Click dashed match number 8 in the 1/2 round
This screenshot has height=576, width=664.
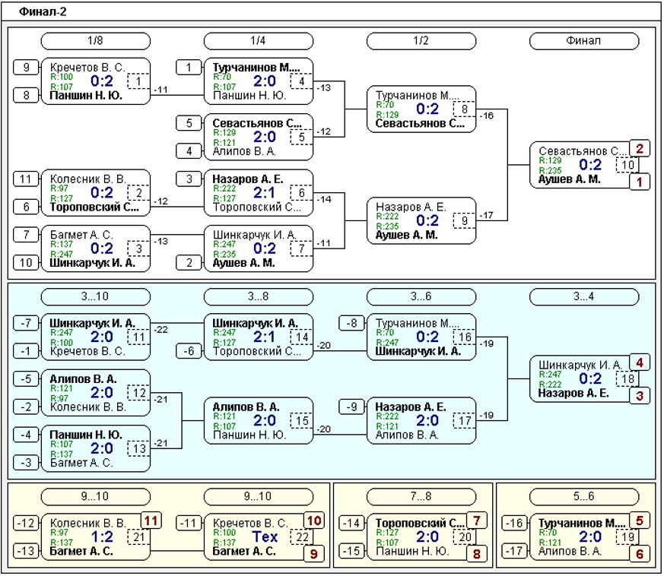point(464,109)
